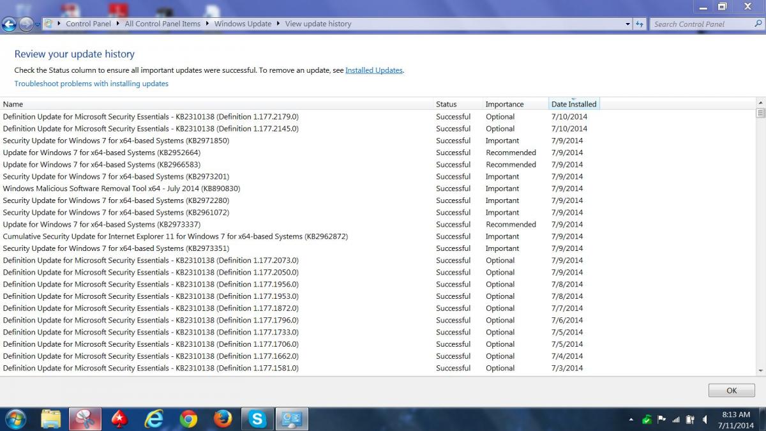This screenshot has height=431, width=766.
Task: Select the Security Update KB2973351 row
Action: click(x=378, y=248)
